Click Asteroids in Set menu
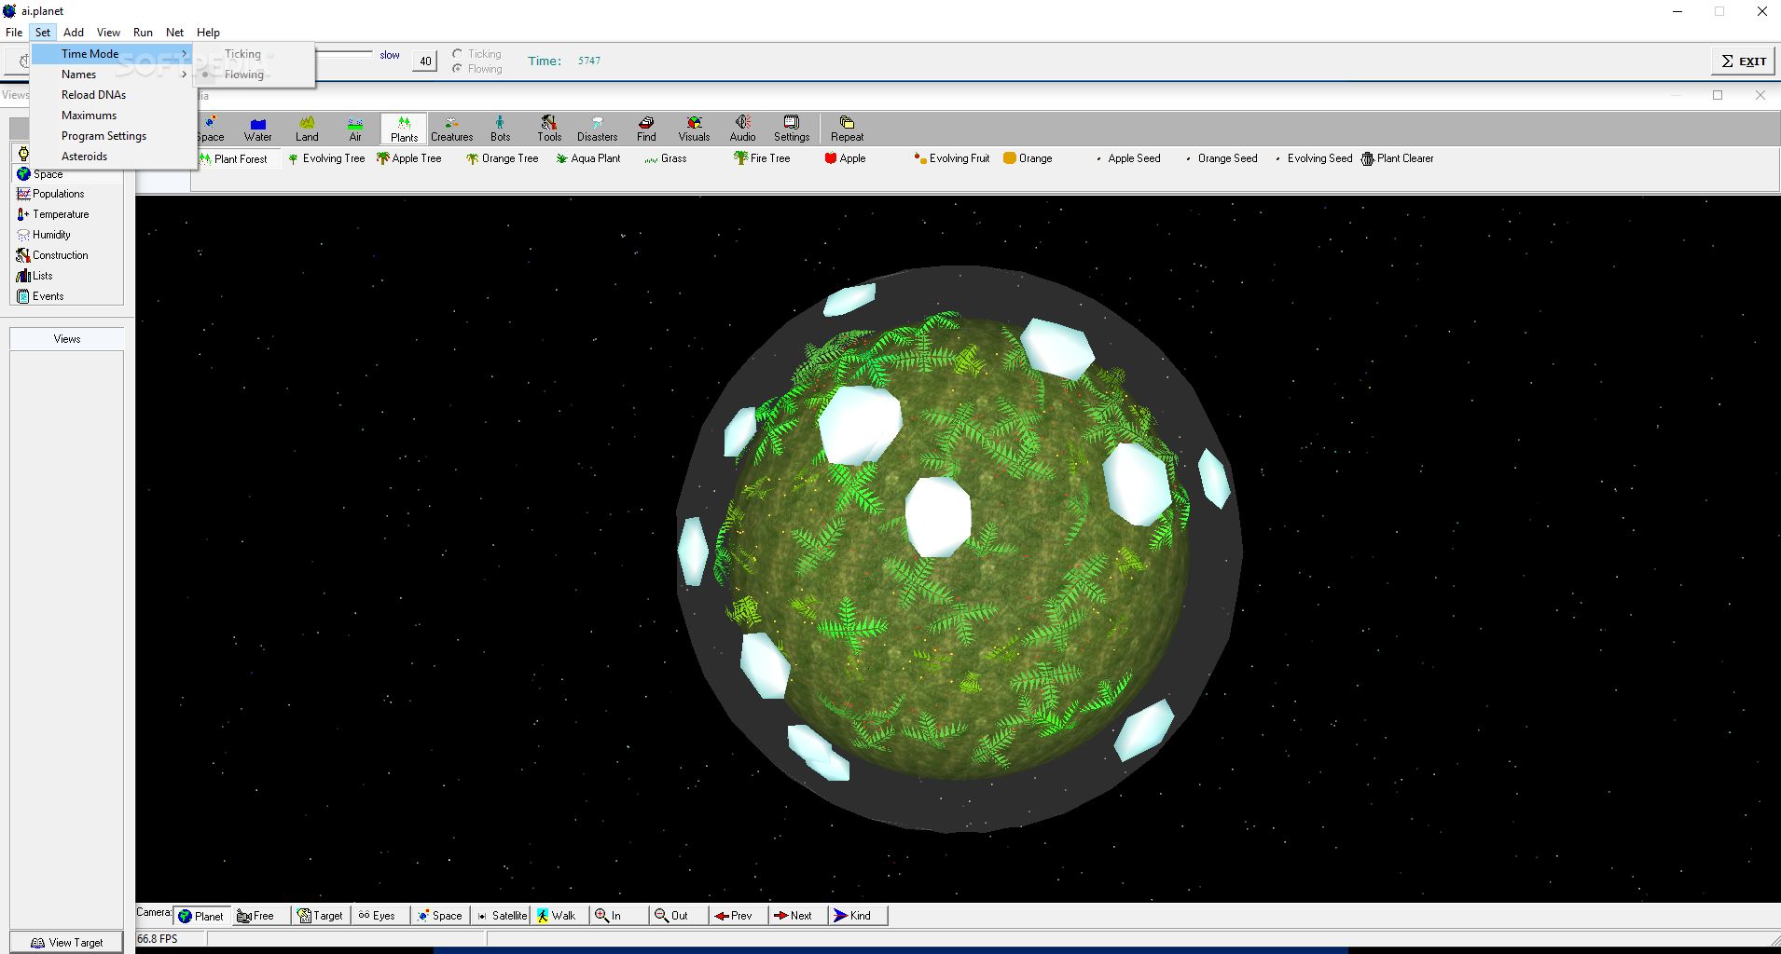The width and height of the screenshot is (1781, 954). (112, 157)
